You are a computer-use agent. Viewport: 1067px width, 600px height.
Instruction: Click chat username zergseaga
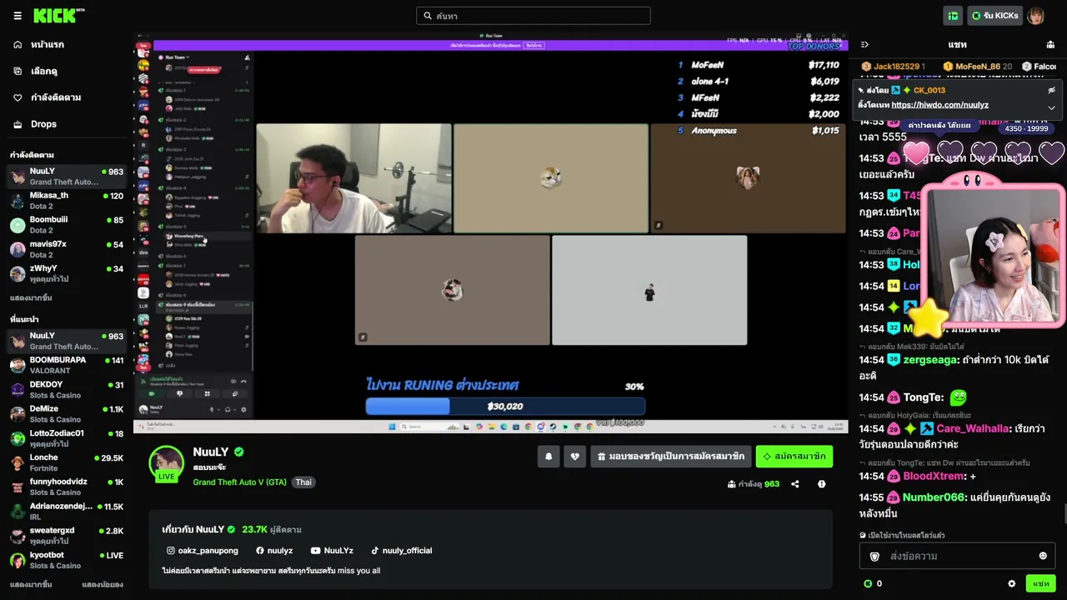(930, 360)
